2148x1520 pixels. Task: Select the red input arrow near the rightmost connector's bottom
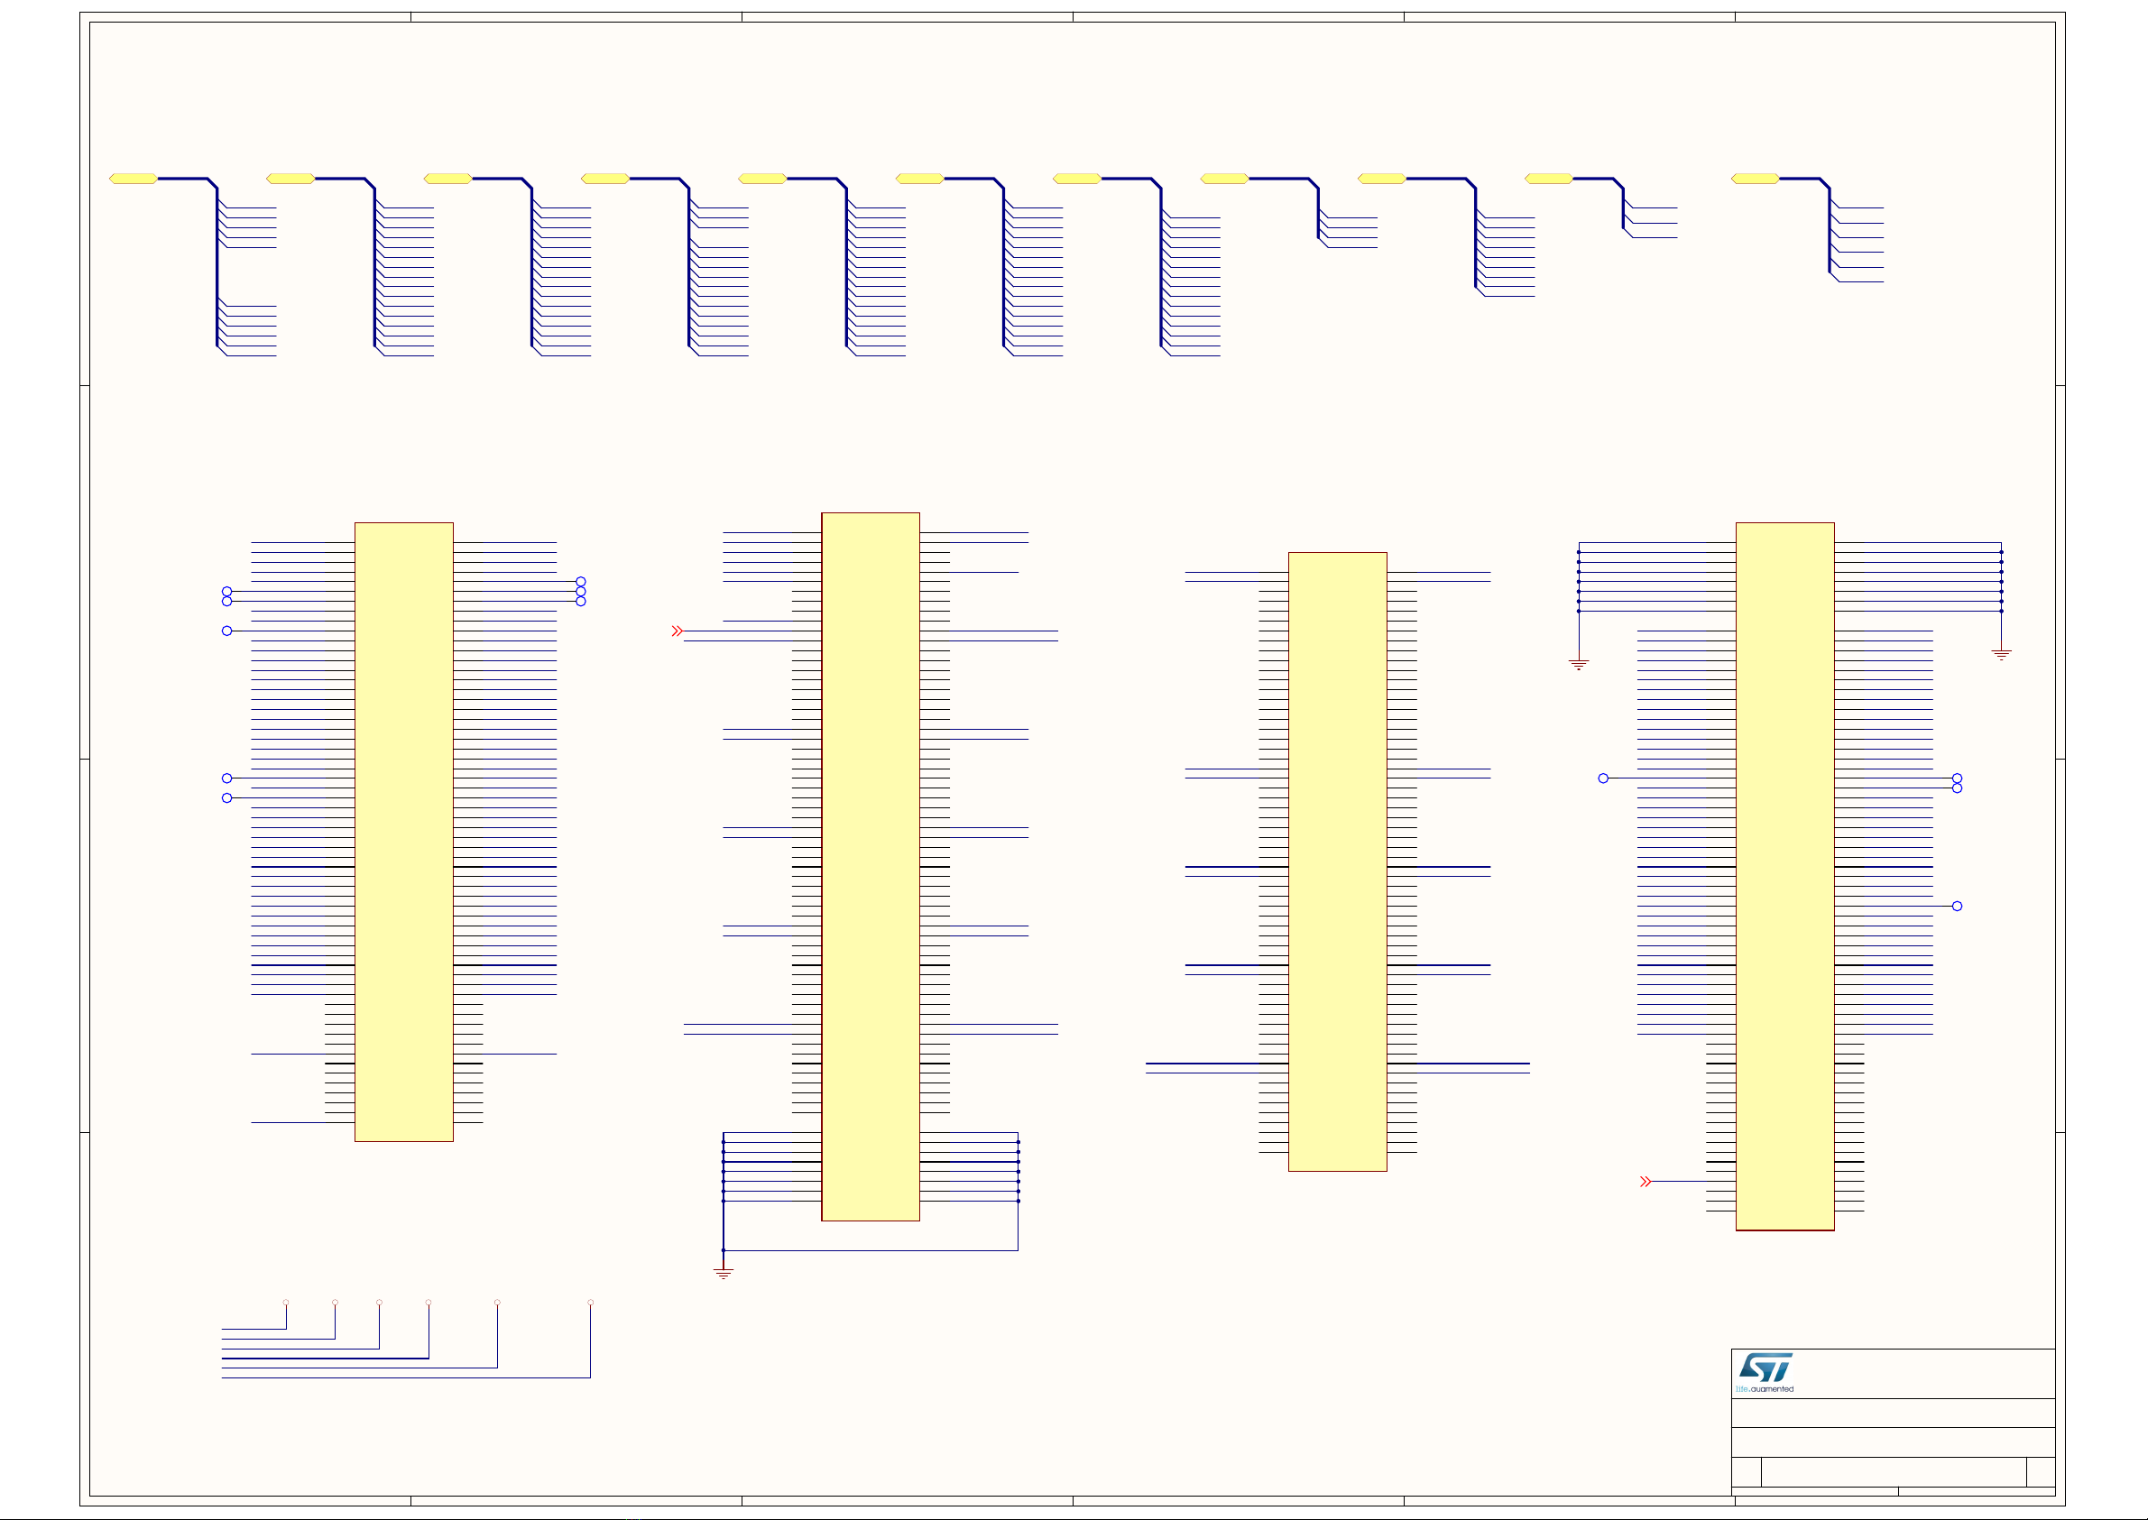(1646, 1182)
